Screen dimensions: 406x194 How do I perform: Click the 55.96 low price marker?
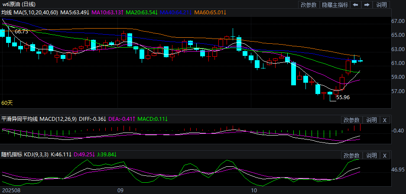(343, 98)
